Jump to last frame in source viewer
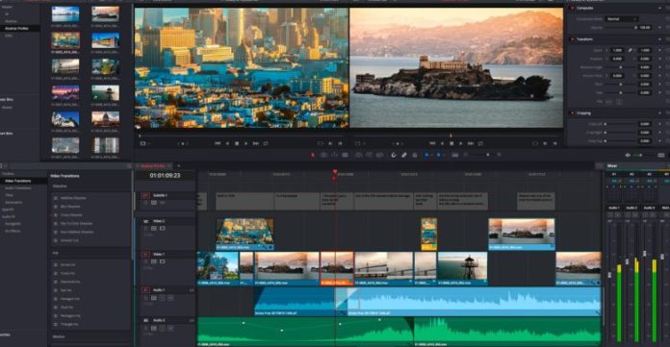The height and width of the screenshot is (347, 670). pyautogui.click(x=255, y=144)
